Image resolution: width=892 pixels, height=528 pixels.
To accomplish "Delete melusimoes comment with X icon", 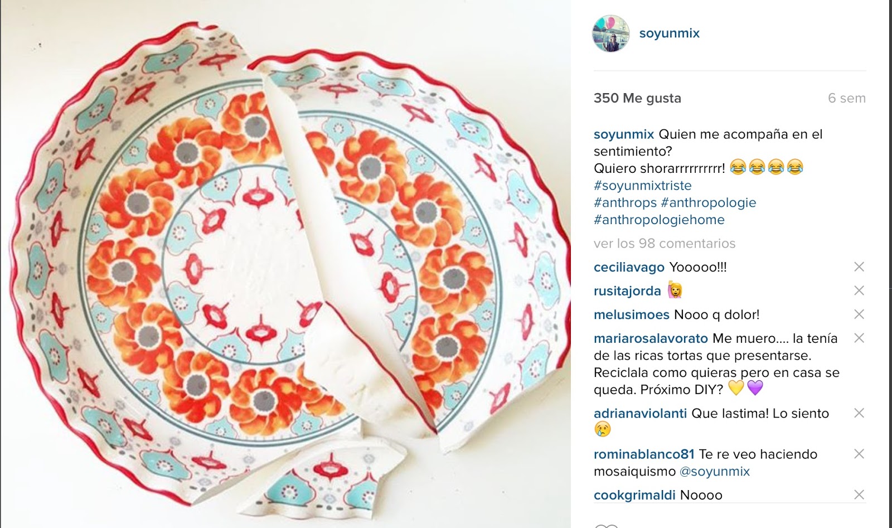I will [x=859, y=314].
